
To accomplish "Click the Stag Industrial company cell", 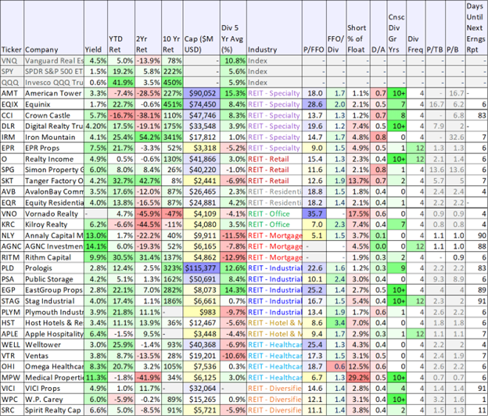I will [54, 301].
